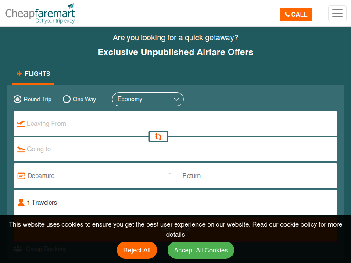
Task: Click the orange traveler person icon
Action: pos(21,203)
